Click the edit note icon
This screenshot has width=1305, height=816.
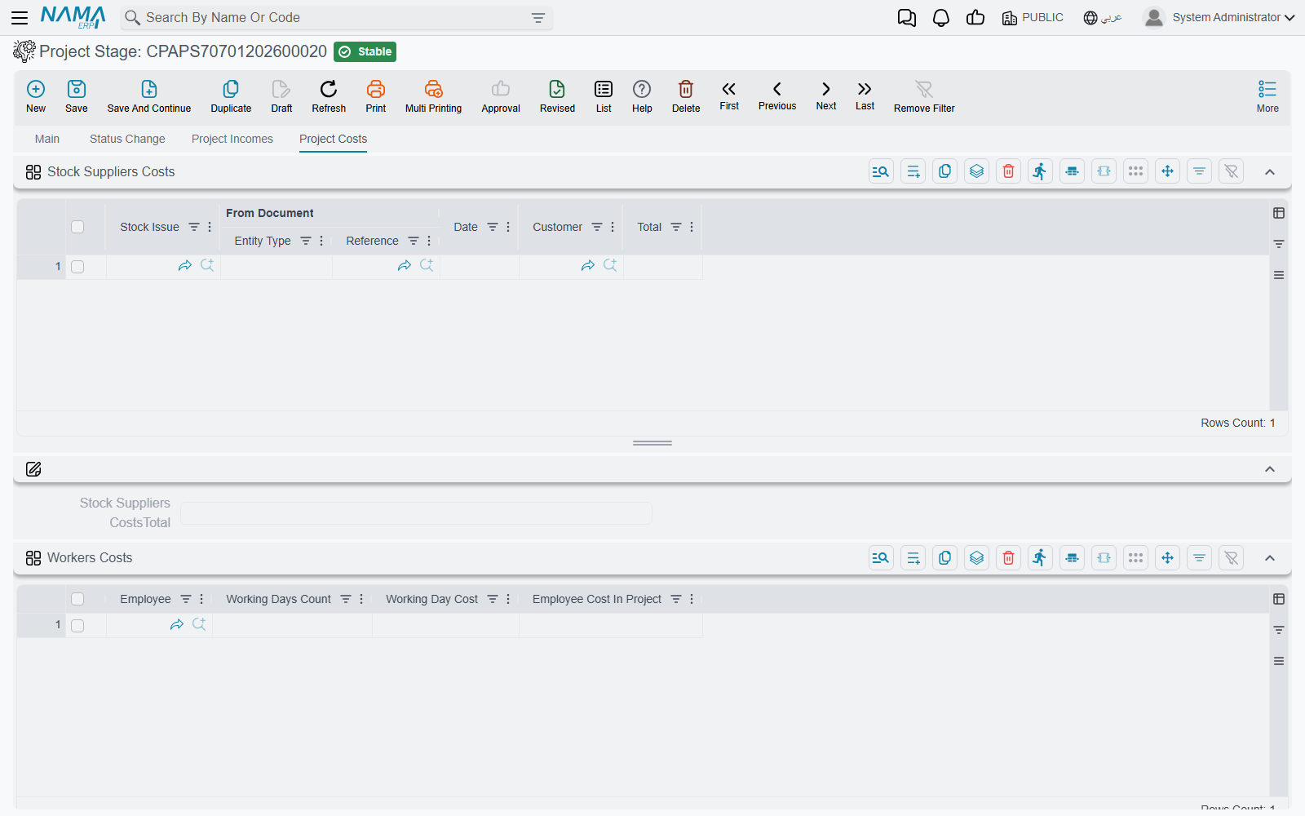click(33, 469)
